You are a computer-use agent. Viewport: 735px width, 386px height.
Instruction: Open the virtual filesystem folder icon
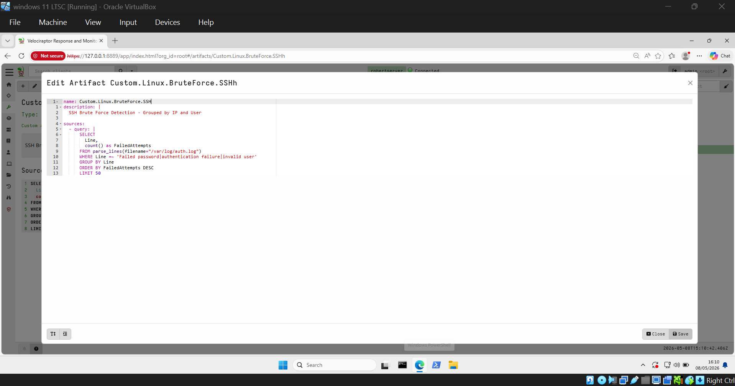click(9, 175)
